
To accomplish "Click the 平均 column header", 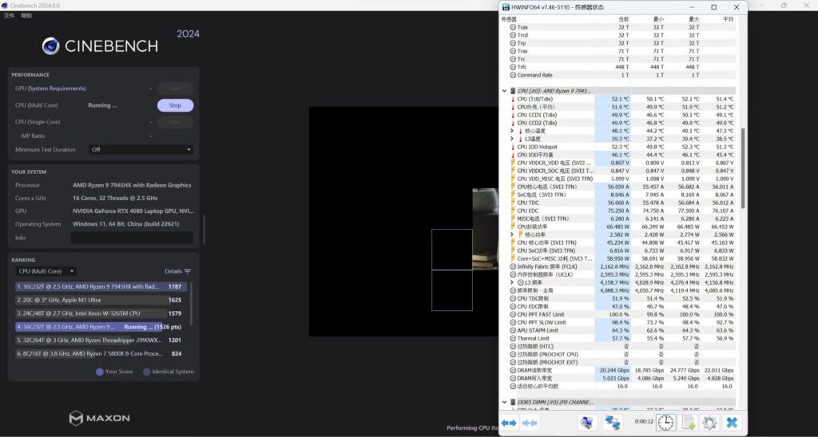I will pyautogui.click(x=728, y=19).
